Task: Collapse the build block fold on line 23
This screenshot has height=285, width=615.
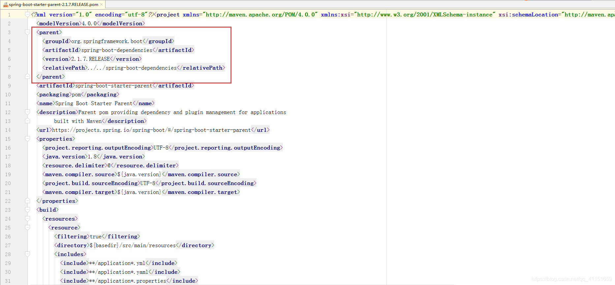Action: (28, 210)
